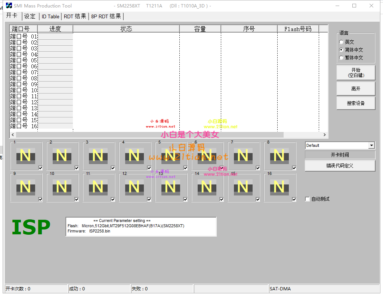Click the 容量 column header
The width and height of the screenshot is (383, 296).
(x=200, y=29)
